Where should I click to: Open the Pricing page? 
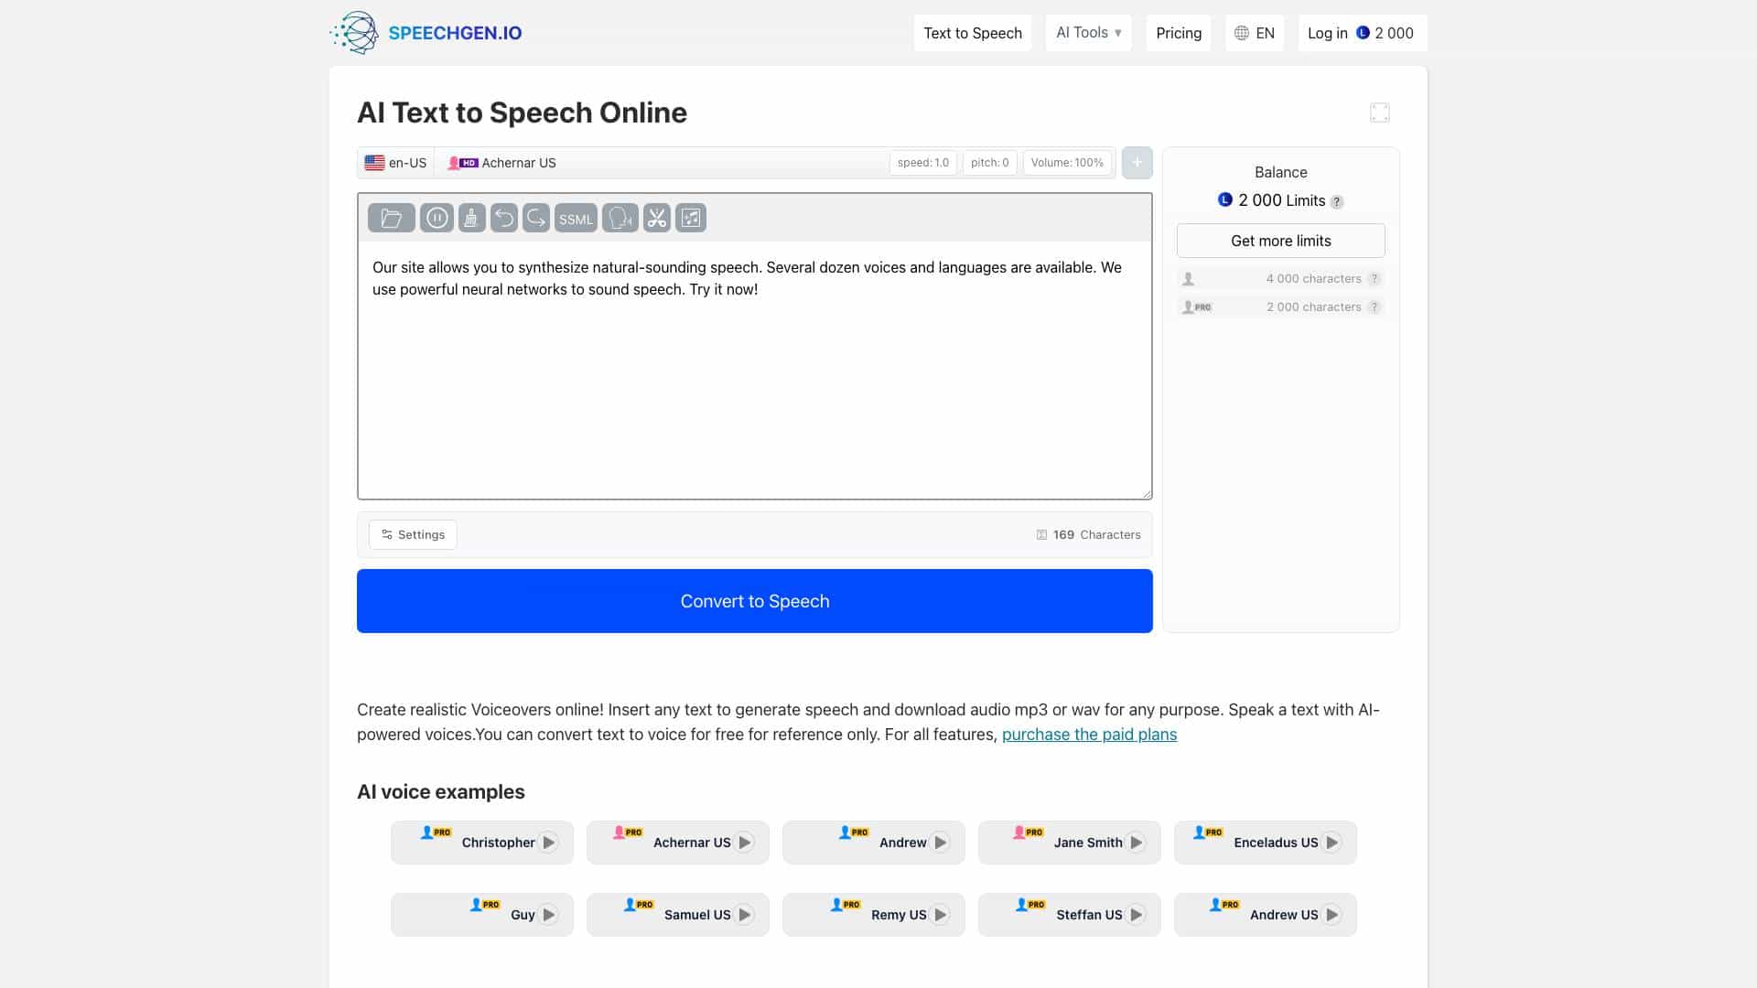coord(1179,33)
